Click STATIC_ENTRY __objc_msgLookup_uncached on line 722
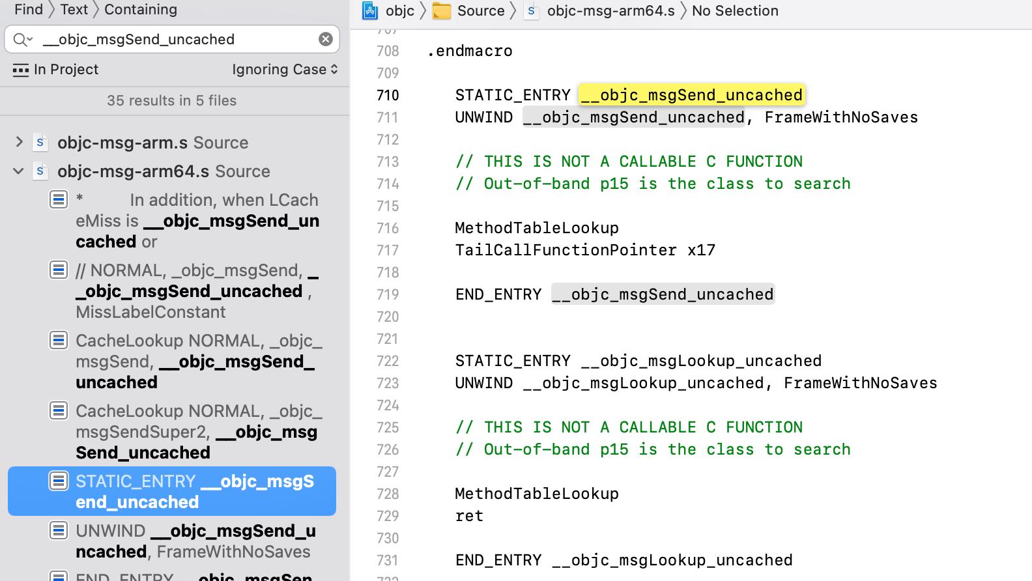 [638, 361]
